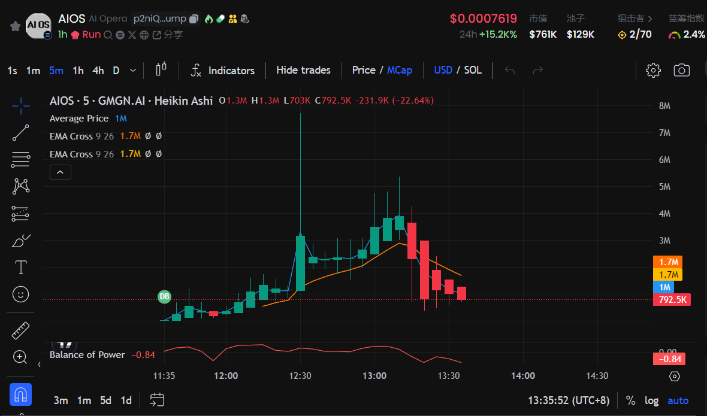This screenshot has width=707, height=416.
Task: Copy the p2niQ...ump contract address
Action: 194,19
